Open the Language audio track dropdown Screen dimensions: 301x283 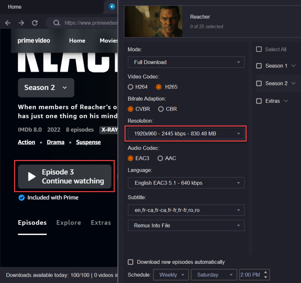[x=186, y=183]
